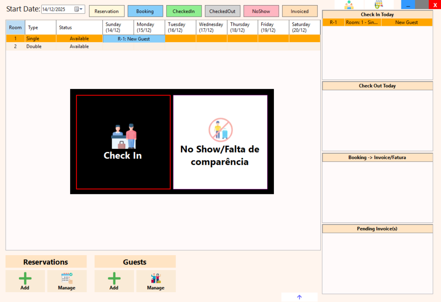
Task: Click the Wednesday (17/12) column header
Action: (211, 28)
